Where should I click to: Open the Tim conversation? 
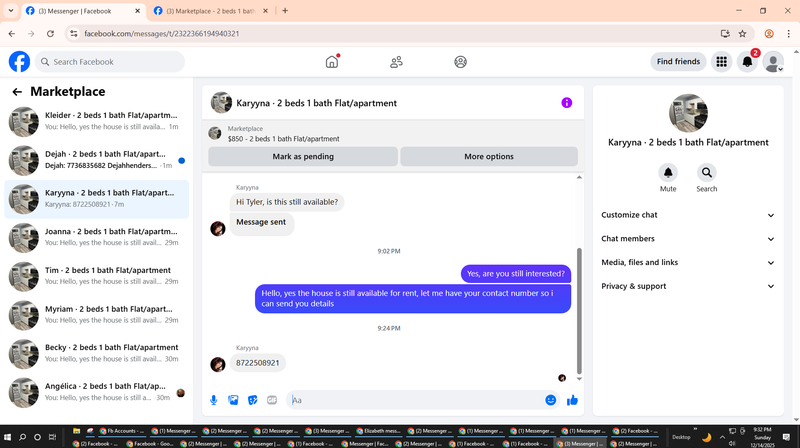pyautogui.click(x=97, y=277)
